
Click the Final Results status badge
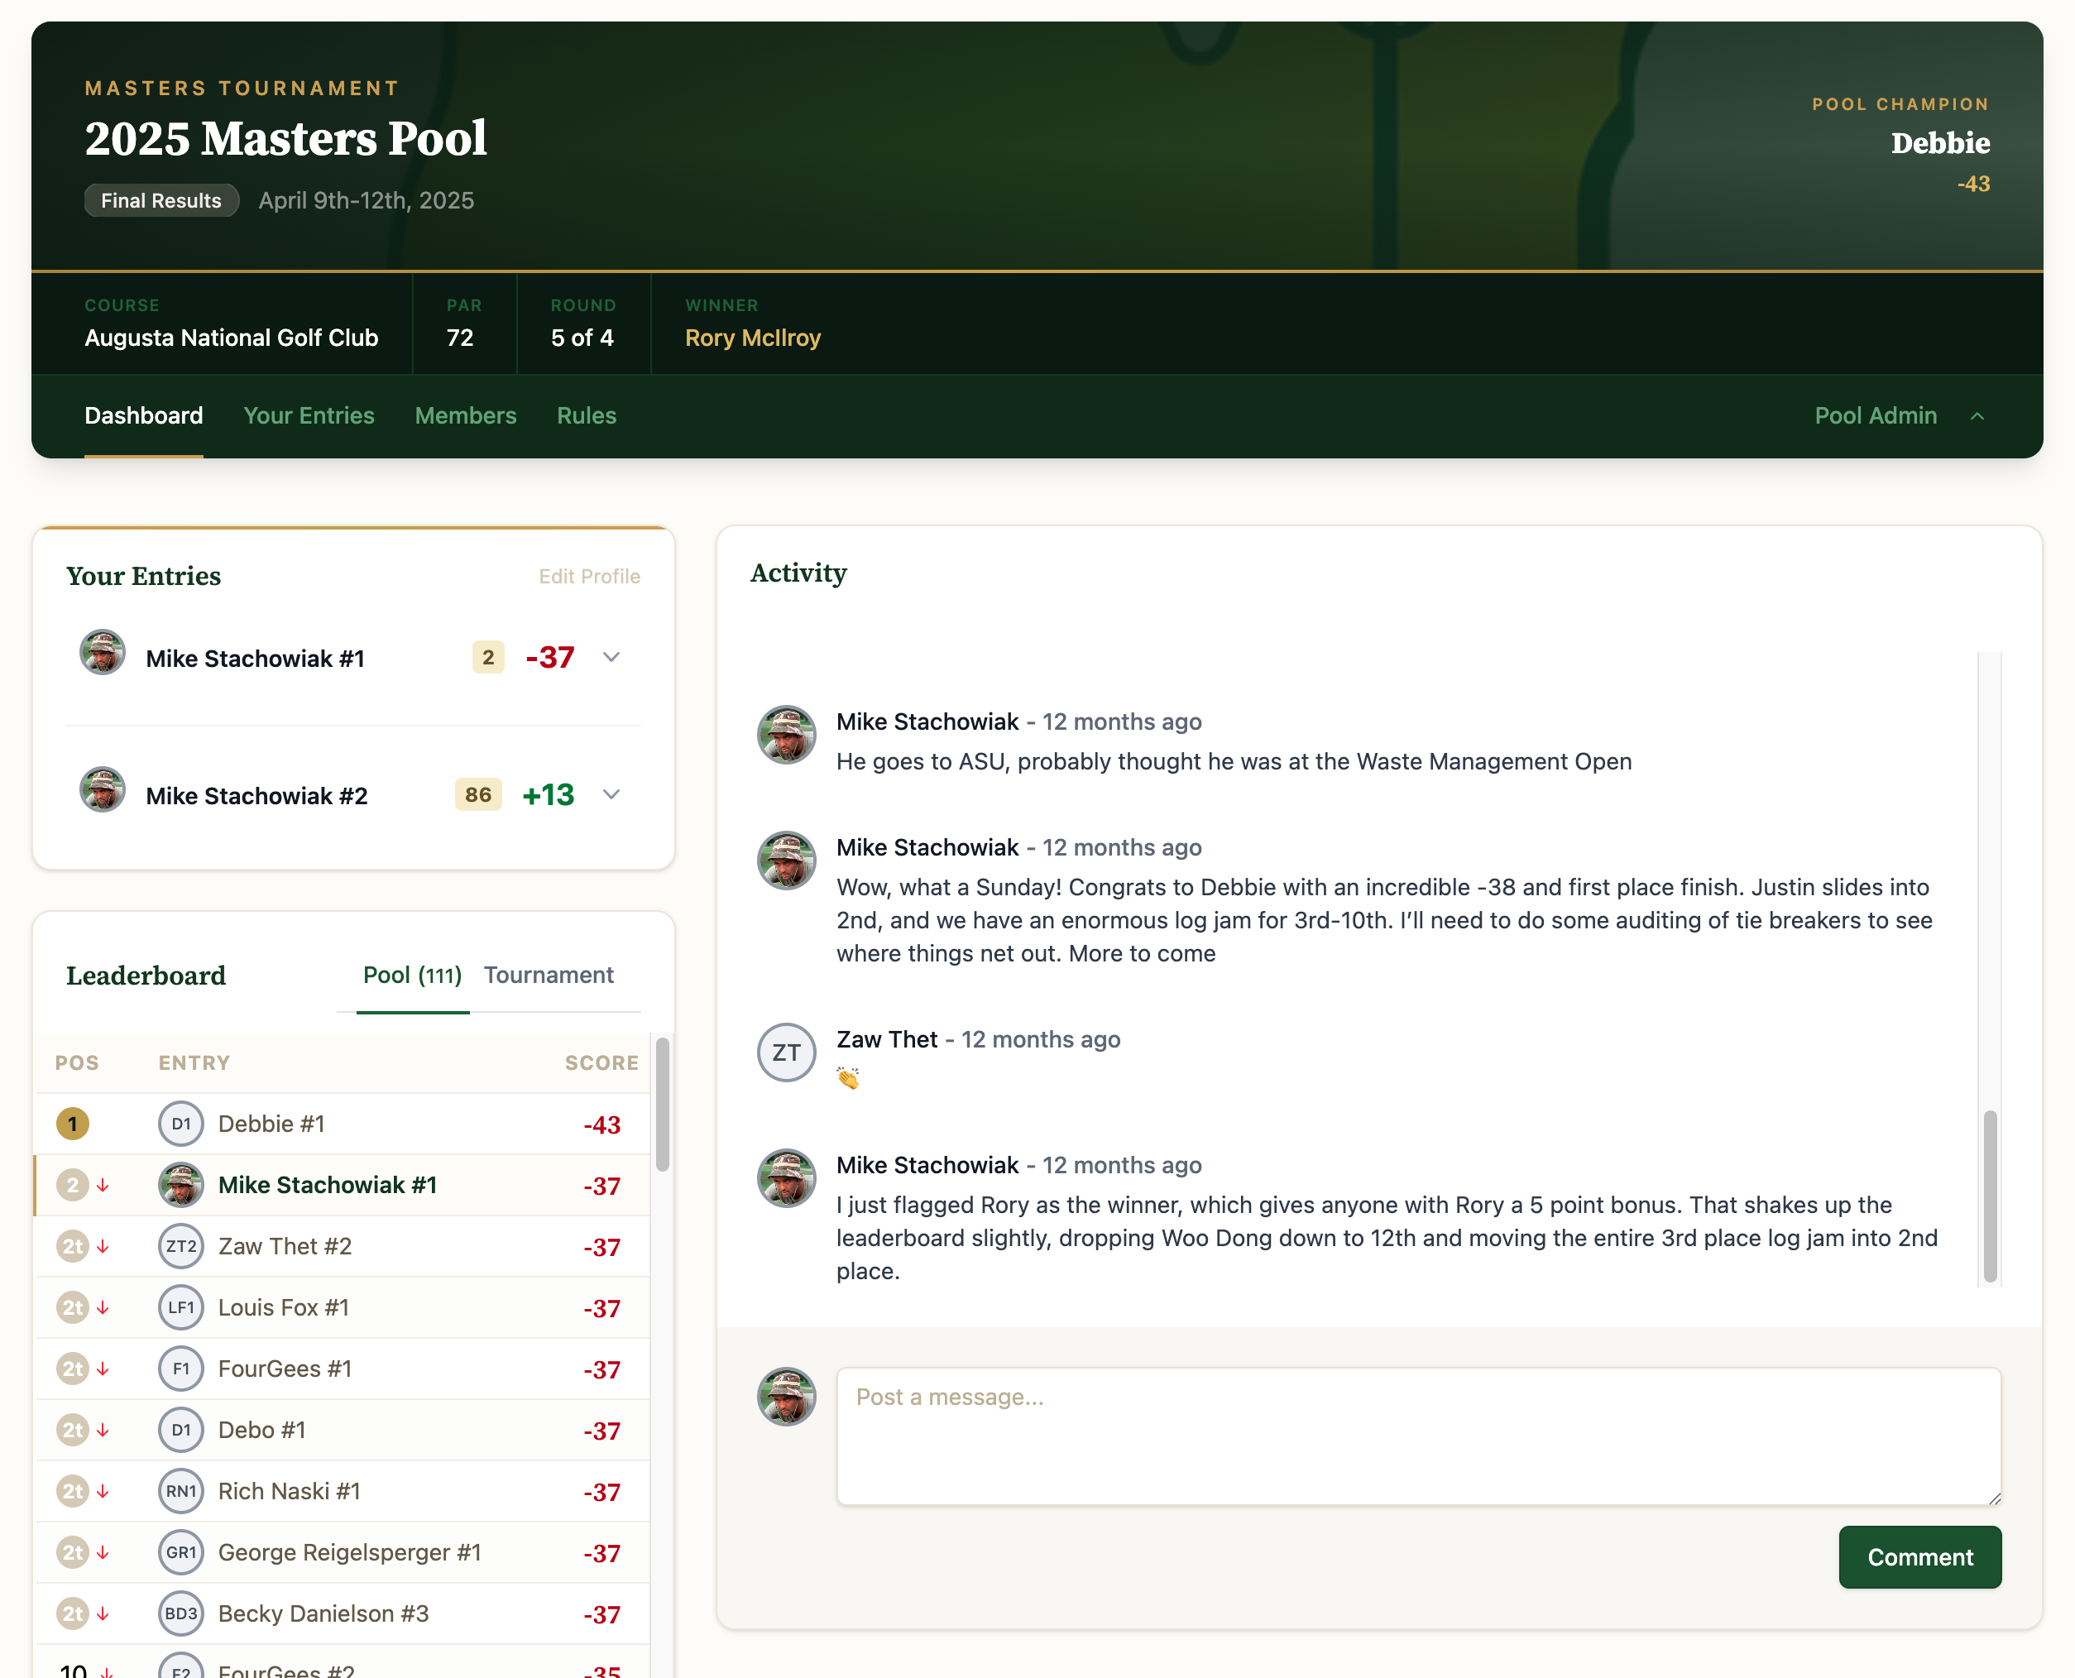[x=161, y=200]
